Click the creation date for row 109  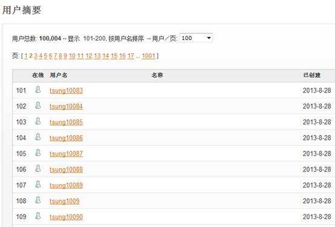pyautogui.click(x=317, y=217)
